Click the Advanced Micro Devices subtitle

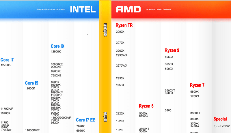click(159, 10)
